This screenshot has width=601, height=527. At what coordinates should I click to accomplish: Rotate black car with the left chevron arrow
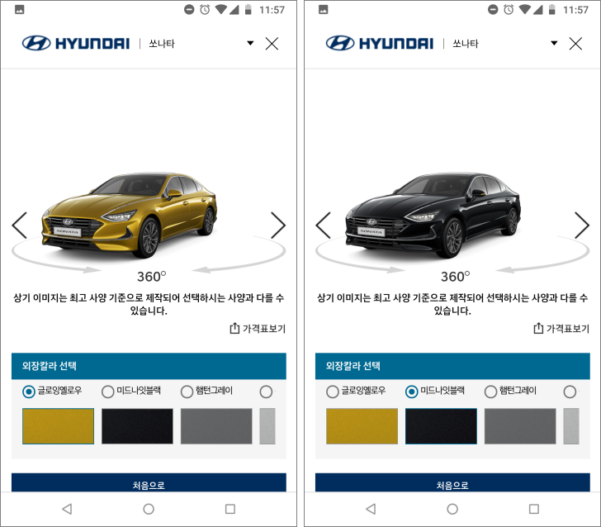323,226
